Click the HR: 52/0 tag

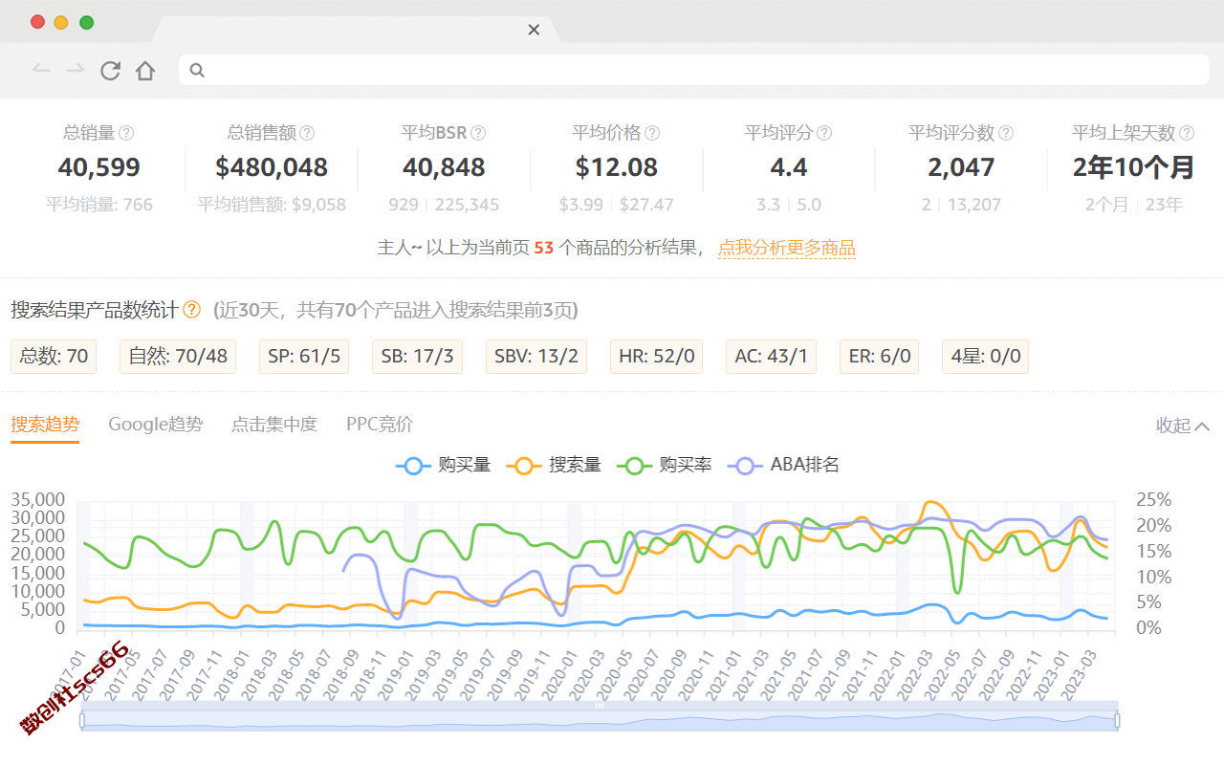click(656, 357)
